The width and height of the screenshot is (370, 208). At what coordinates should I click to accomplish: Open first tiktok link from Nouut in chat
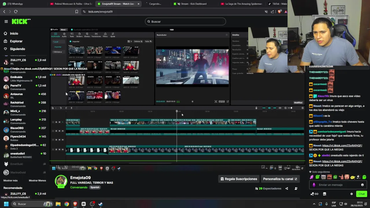coord(342,146)
